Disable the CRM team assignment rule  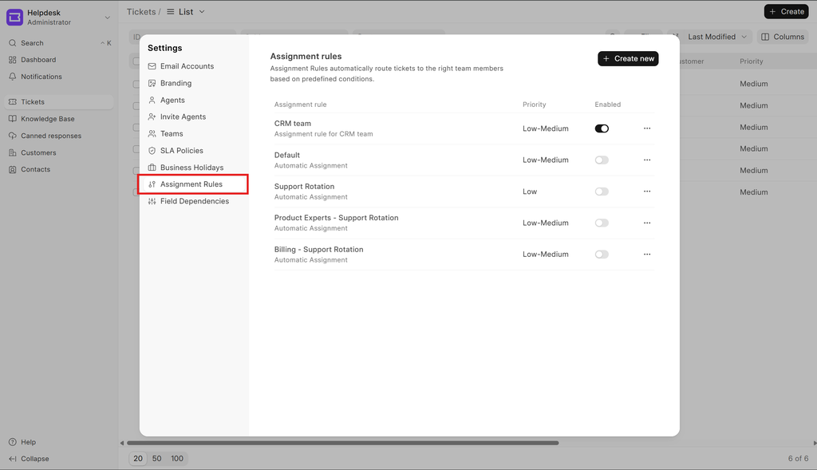pyautogui.click(x=602, y=128)
